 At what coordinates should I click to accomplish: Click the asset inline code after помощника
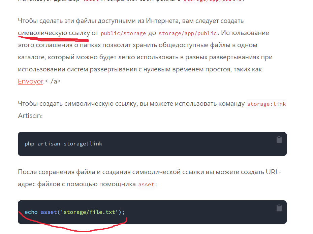point(146,185)
